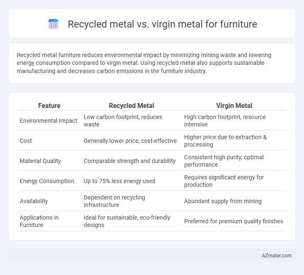
Task: Select the 'Cost' row label
Action: pyautogui.click(x=26, y=141)
